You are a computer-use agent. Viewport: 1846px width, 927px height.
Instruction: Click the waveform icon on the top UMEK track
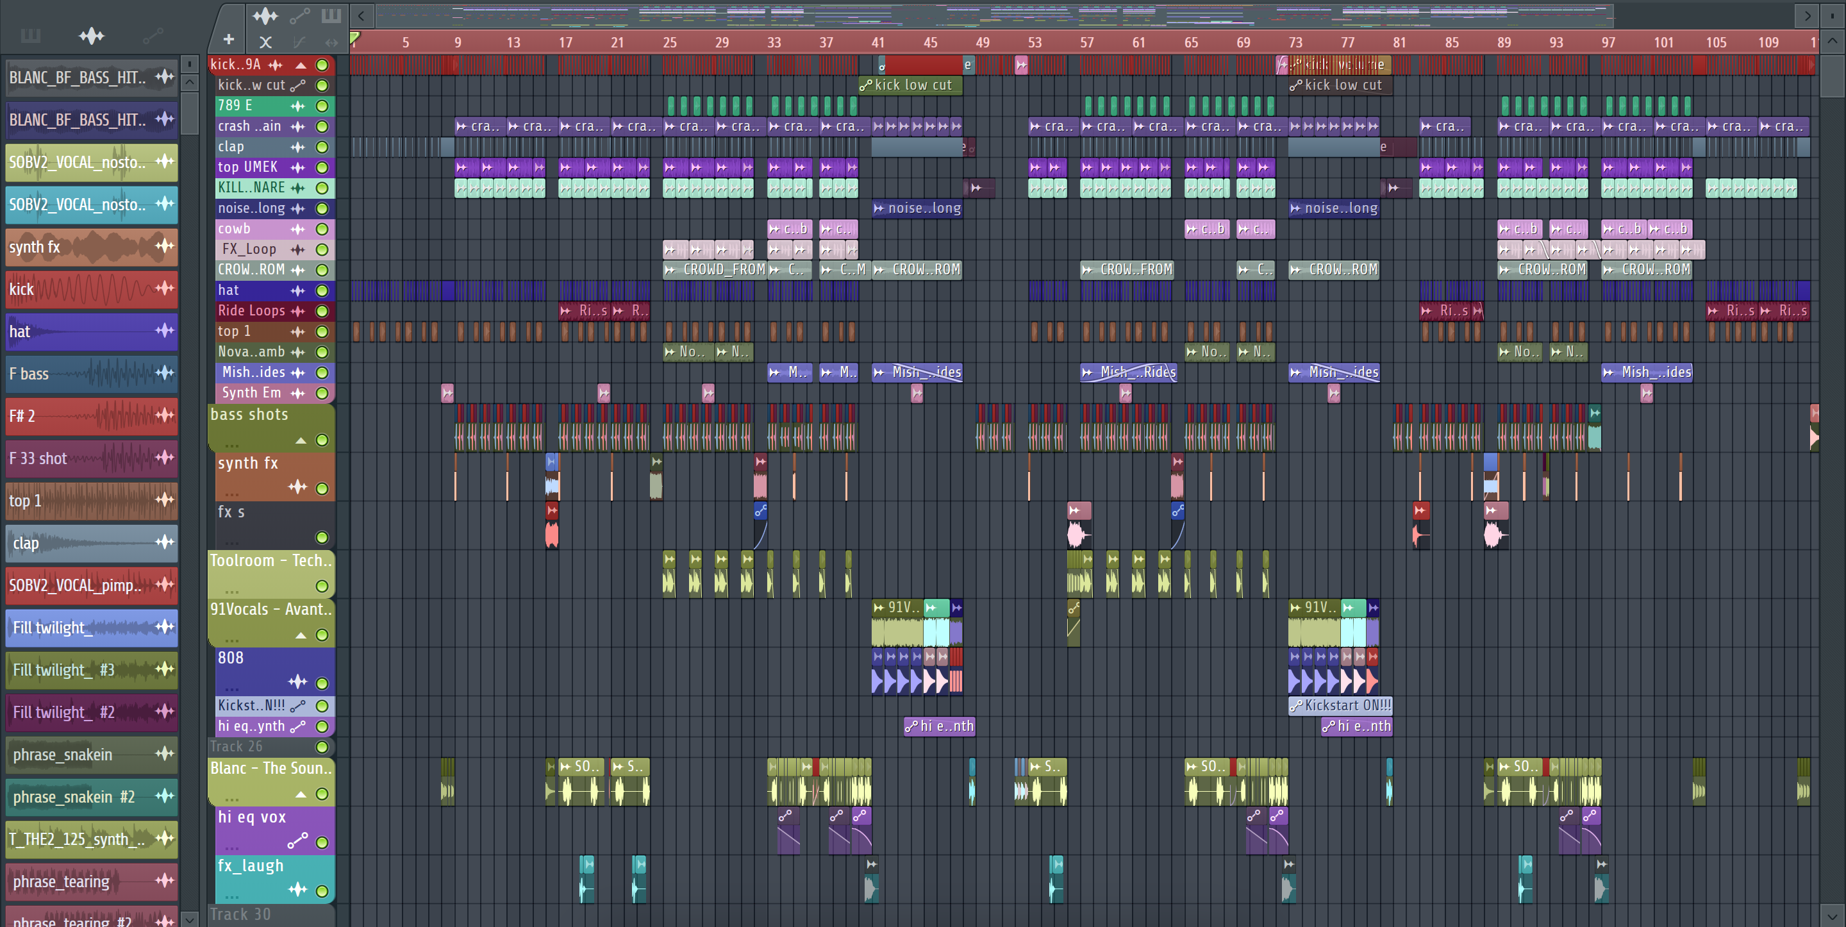pyautogui.click(x=297, y=168)
